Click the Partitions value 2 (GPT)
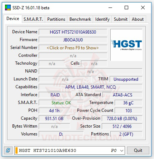This screenshot has width=154, height=159. [126, 134]
